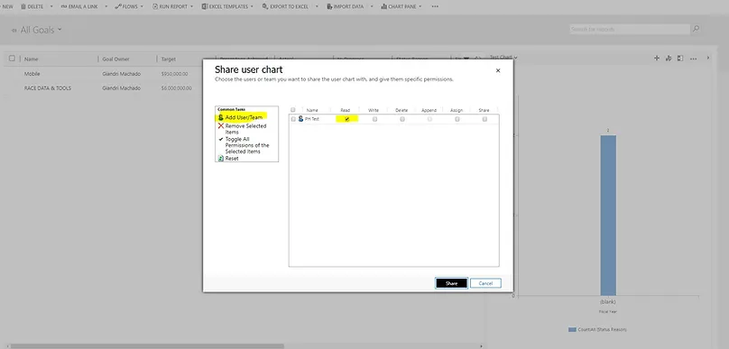The image size is (729, 349).
Task: Open chart pane ellipsis menu
Action: click(x=693, y=59)
